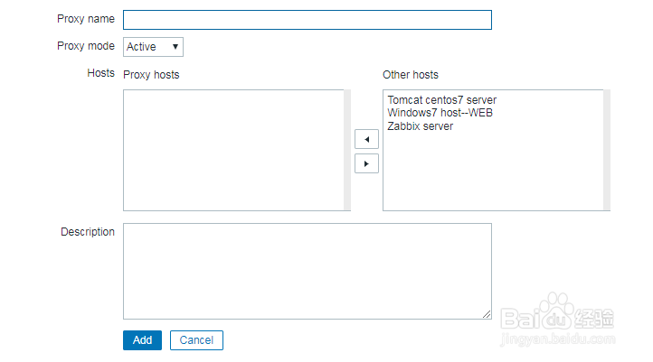Click the Hosts label
The image size is (653, 362).
tap(100, 73)
